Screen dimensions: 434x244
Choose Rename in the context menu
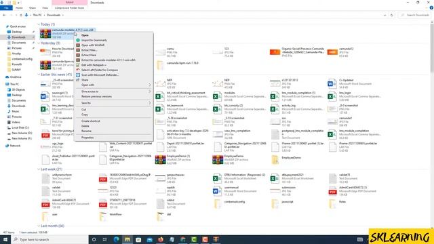click(x=86, y=131)
